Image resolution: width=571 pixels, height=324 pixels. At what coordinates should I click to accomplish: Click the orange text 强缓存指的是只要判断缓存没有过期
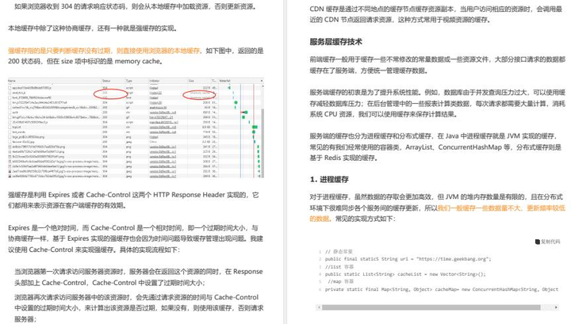[x=60, y=51]
